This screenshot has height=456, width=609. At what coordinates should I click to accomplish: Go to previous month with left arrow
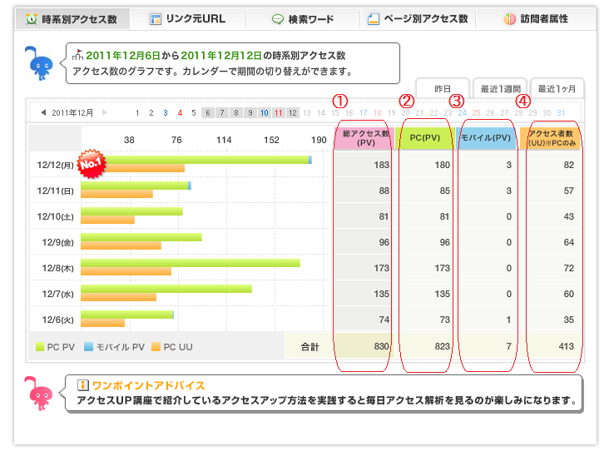pos(43,112)
